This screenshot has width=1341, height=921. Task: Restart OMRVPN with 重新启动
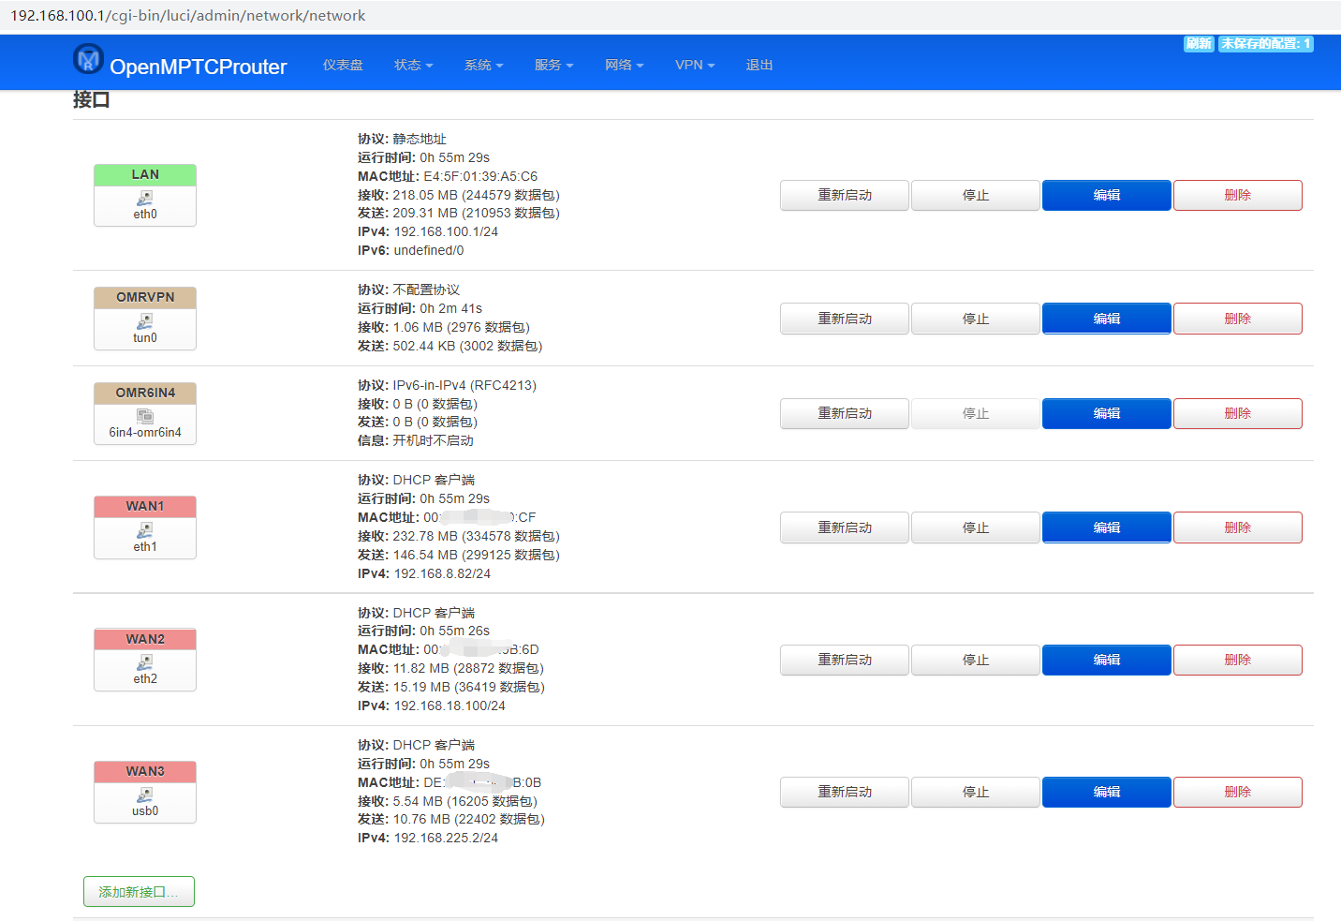click(x=844, y=318)
